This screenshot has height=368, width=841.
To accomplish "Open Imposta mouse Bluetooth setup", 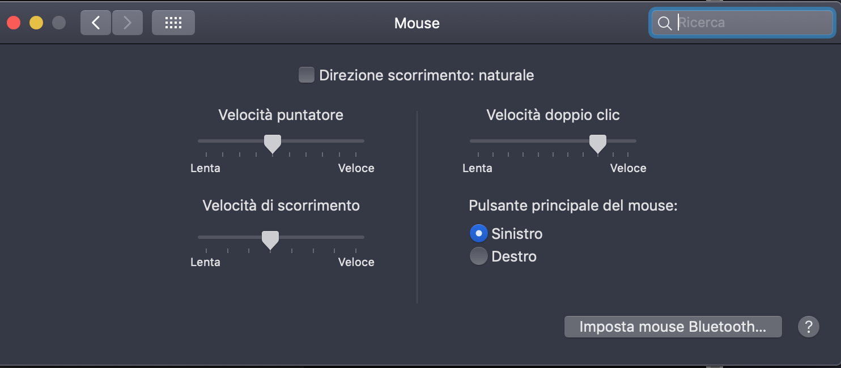I will (x=673, y=327).
